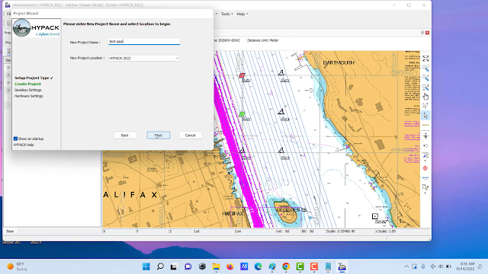Click Hardware Settings wizard step

[29, 96]
